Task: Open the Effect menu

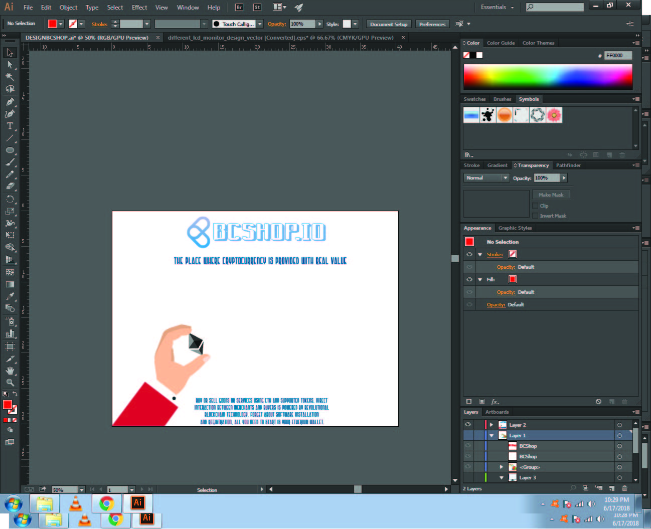Action: (x=139, y=8)
